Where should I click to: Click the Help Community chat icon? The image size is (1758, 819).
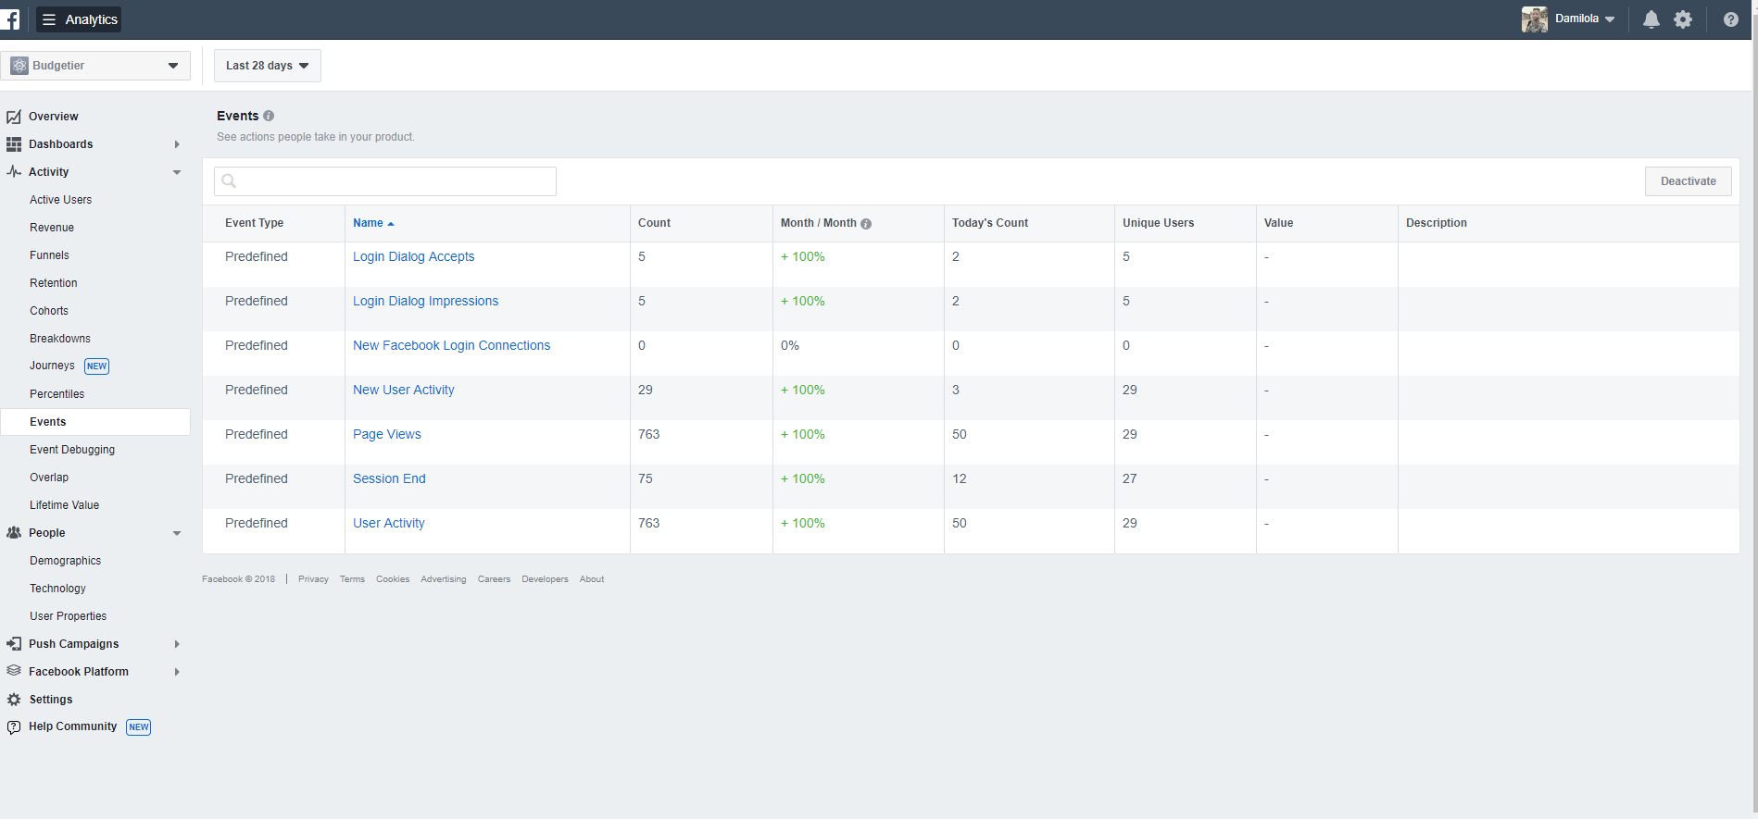[14, 727]
